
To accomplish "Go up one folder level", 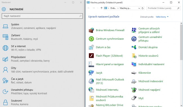I will (x=101, y=8).
